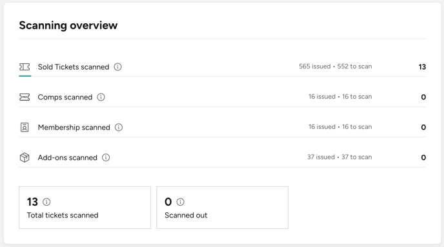
Task: Click the Scanning overview heading
Action: (x=68, y=25)
